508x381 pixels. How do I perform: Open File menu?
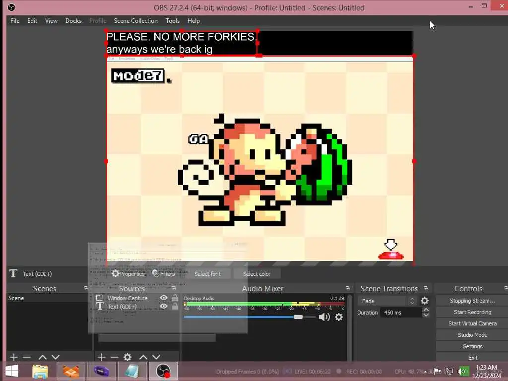(15, 21)
